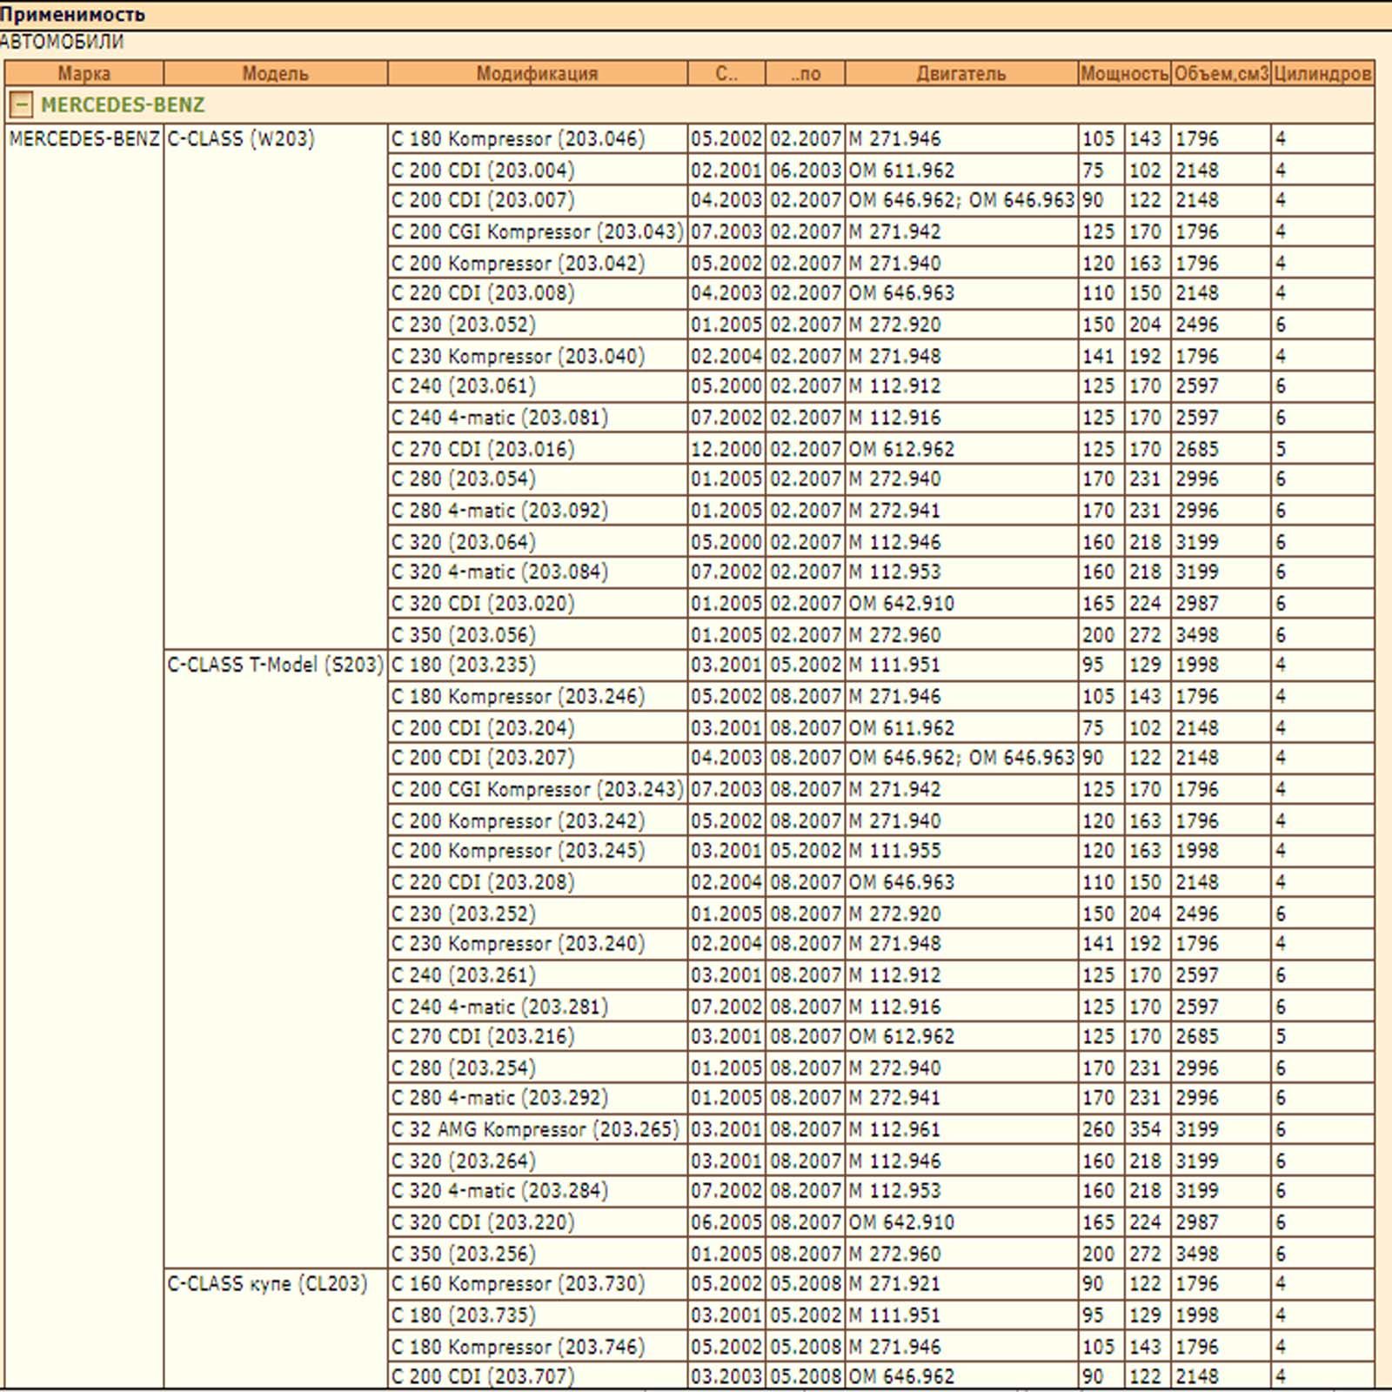This screenshot has width=1392, height=1392.
Task: Collapse the MERCEDES-BENZ group expander
Action: pyautogui.click(x=21, y=105)
